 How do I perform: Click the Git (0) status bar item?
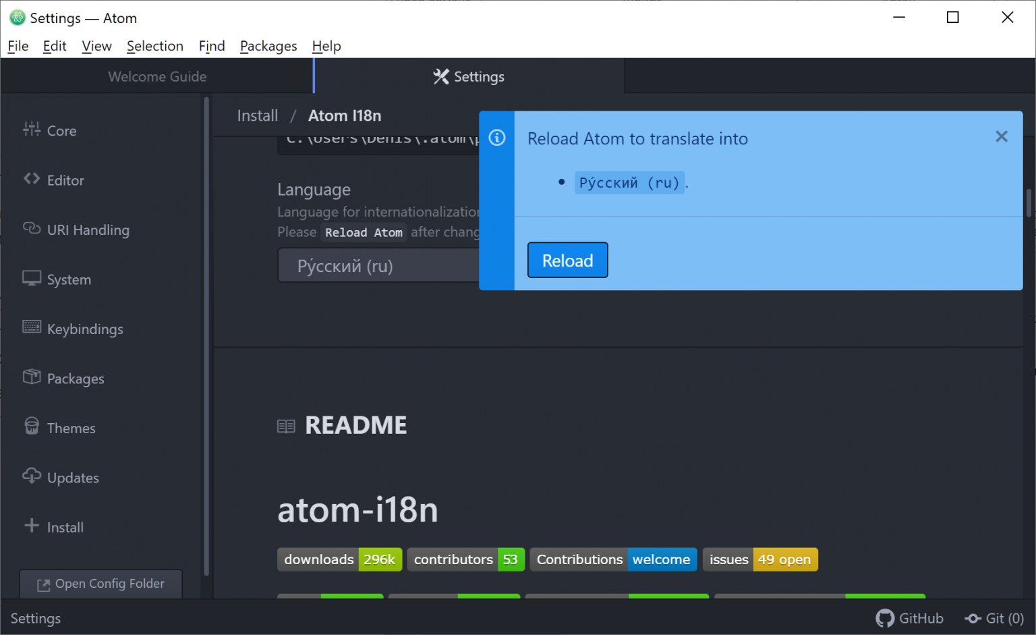[x=994, y=618]
